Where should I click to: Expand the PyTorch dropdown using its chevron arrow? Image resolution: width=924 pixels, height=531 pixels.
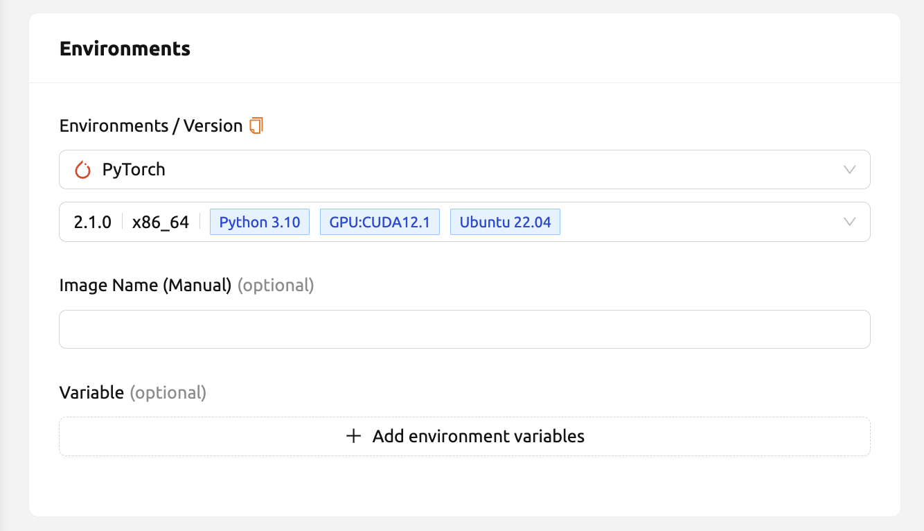tap(850, 170)
